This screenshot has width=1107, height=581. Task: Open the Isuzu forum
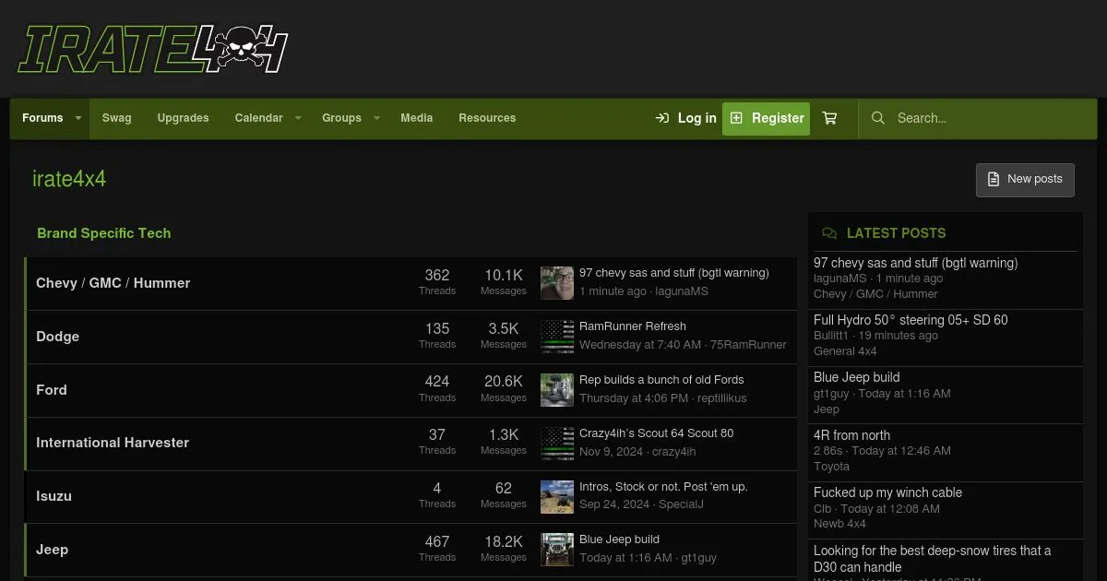[54, 496]
